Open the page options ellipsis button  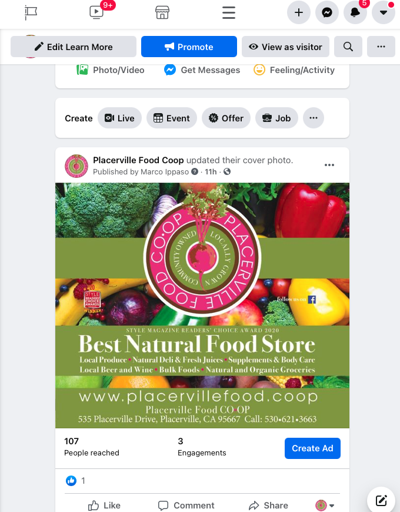coord(381,47)
